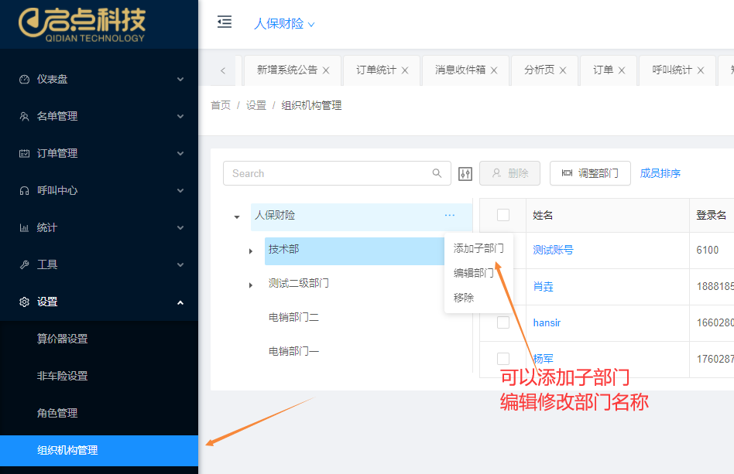Screen dimensions: 734x474
Task: Click the 调整部门 button
Action: coord(590,173)
